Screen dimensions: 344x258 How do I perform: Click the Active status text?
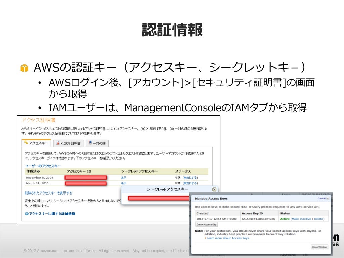(x=285, y=219)
